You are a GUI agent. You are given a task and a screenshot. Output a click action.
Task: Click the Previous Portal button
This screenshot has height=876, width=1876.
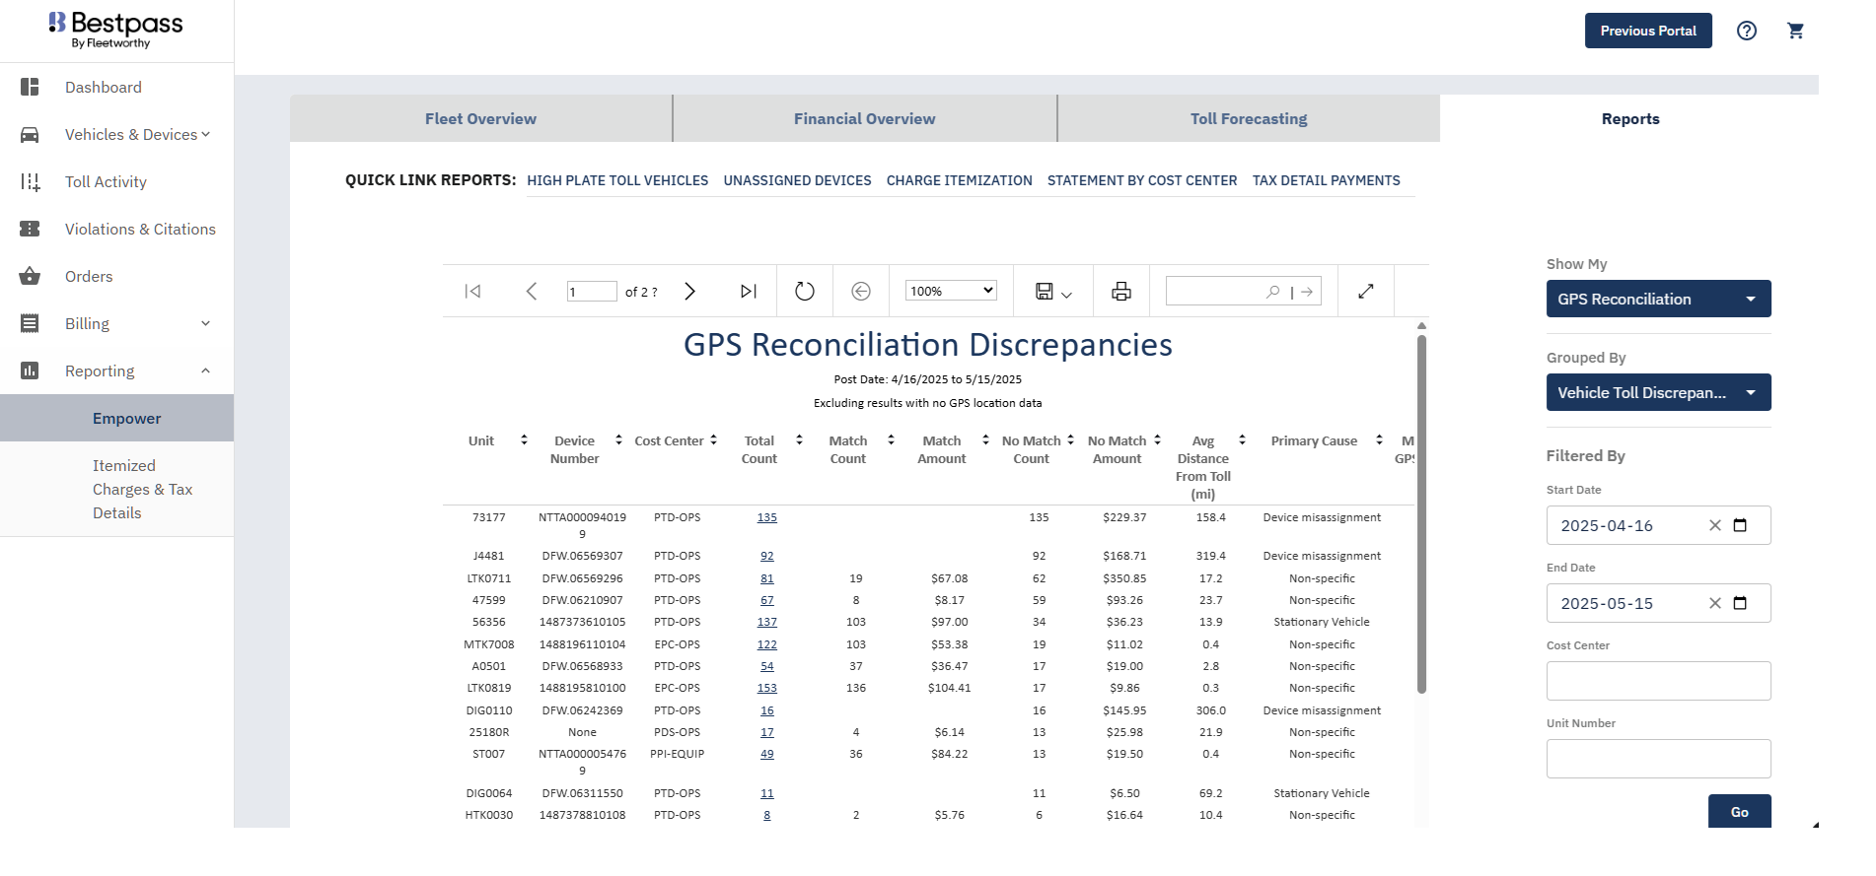click(x=1647, y=31)
